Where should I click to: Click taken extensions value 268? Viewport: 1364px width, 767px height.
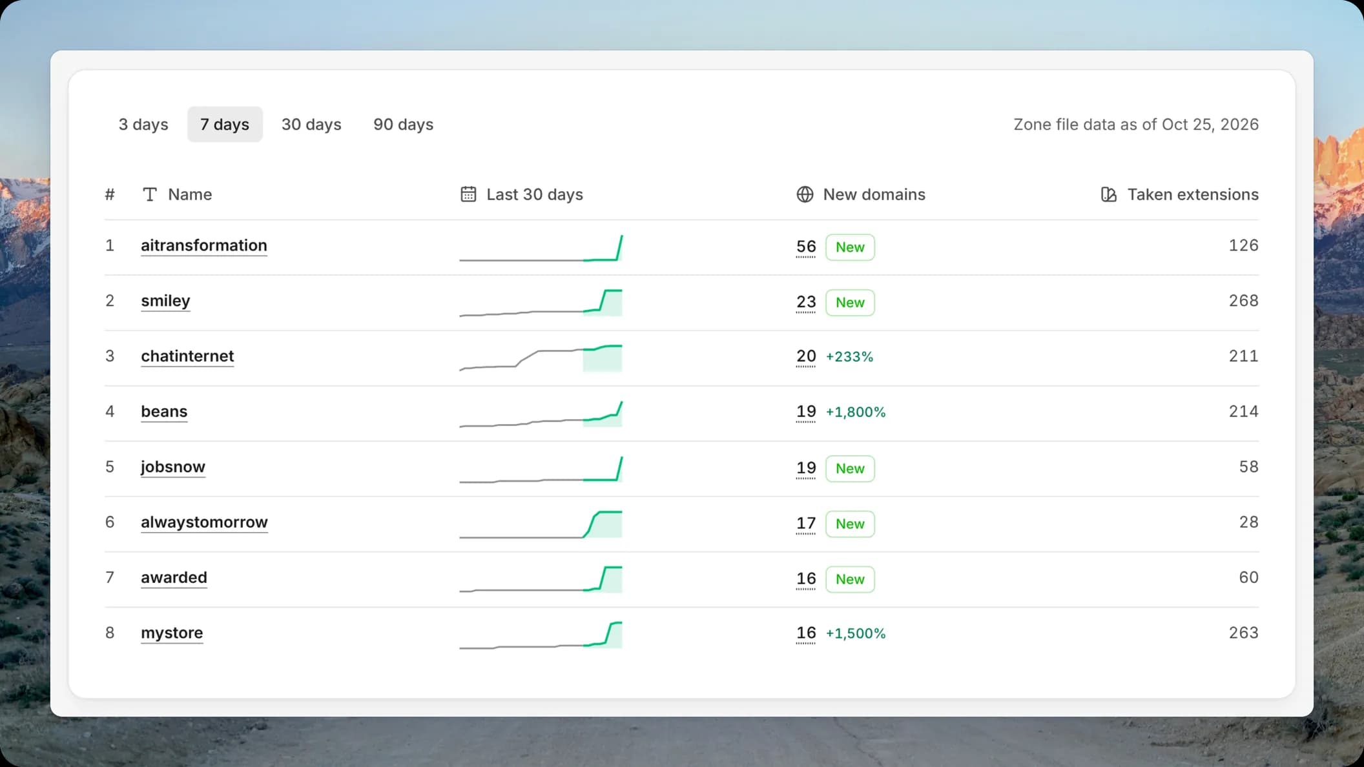[1243, 301]
